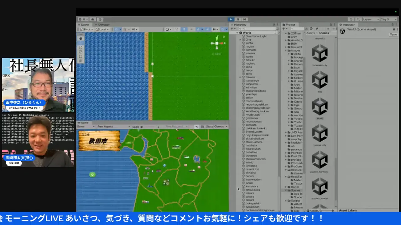Select namahage object in Hierarchy

(x=252, y=81)
